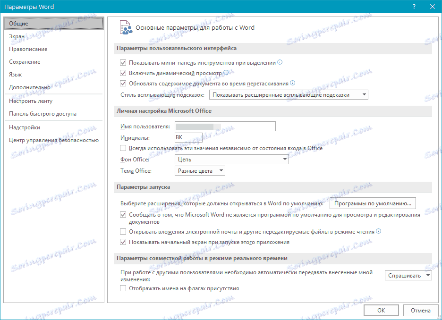The width and height of the screenshot is (442, 320).
Task: Click the Параметры запуска section header text
Action: click(143, 187)
